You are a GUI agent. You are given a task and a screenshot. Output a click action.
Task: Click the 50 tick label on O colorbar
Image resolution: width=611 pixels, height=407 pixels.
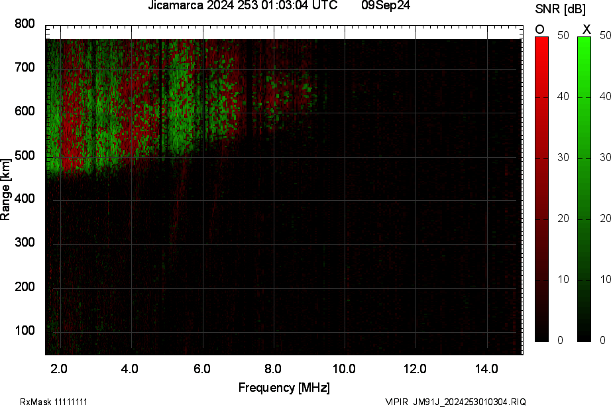(563, 36)
